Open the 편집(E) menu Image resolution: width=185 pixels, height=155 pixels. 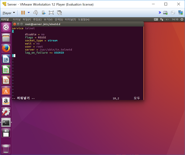coord(37,19)
